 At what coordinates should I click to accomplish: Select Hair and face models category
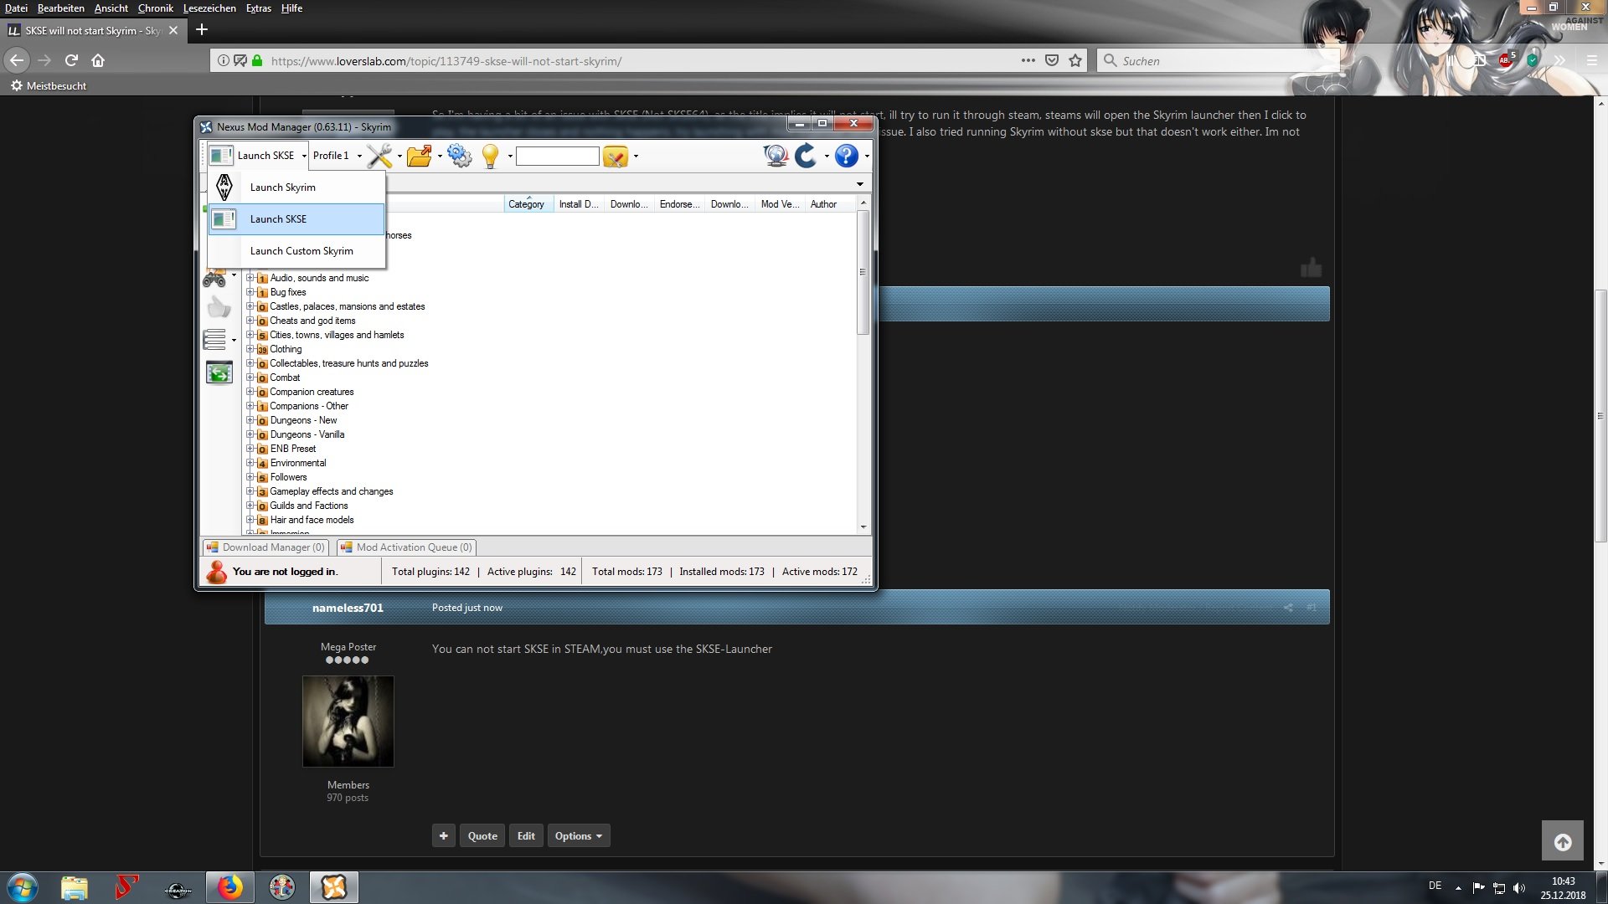coord(312,520)
